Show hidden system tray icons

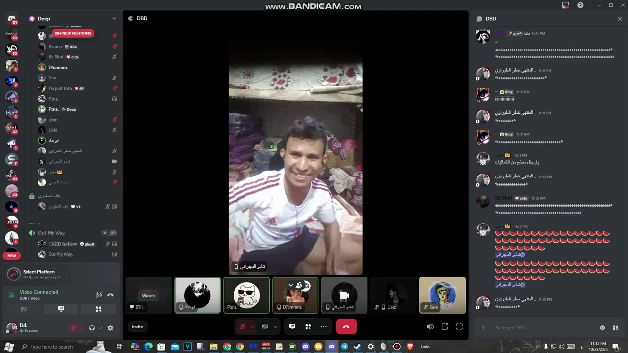(538, 347)
